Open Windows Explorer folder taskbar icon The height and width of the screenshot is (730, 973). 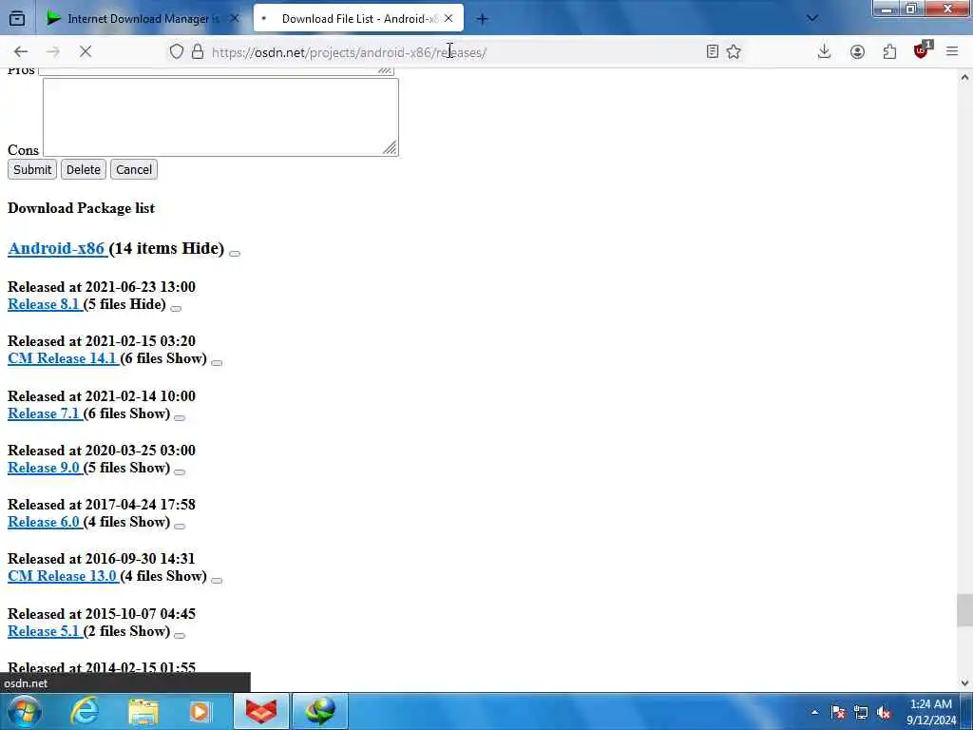click(143, 711)
